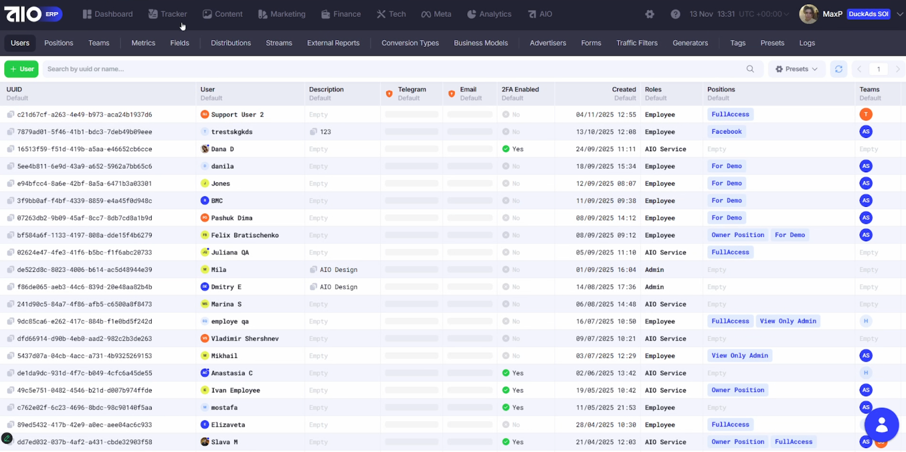This screenshot has width=906, height=452.
Task: Click the search by uuid or name field
Action: click(x=391, y=69)
